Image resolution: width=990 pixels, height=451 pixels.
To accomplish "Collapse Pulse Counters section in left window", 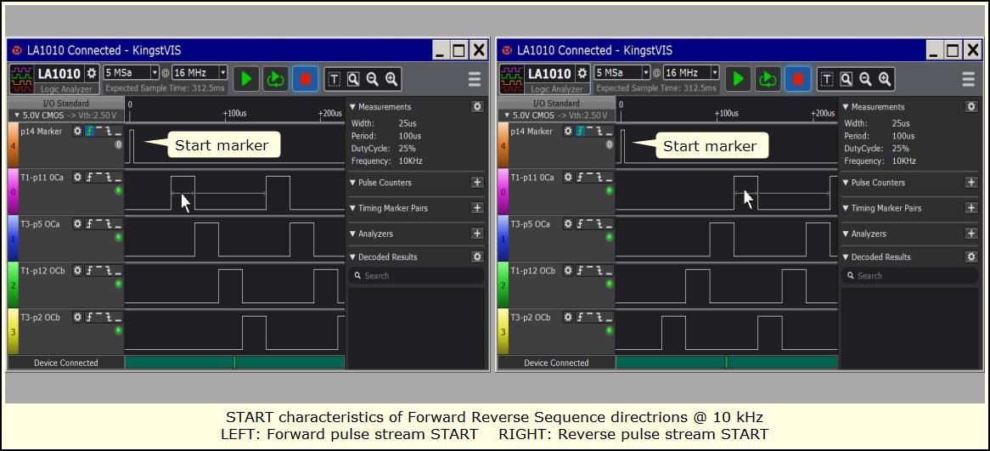I will (352, 183).
